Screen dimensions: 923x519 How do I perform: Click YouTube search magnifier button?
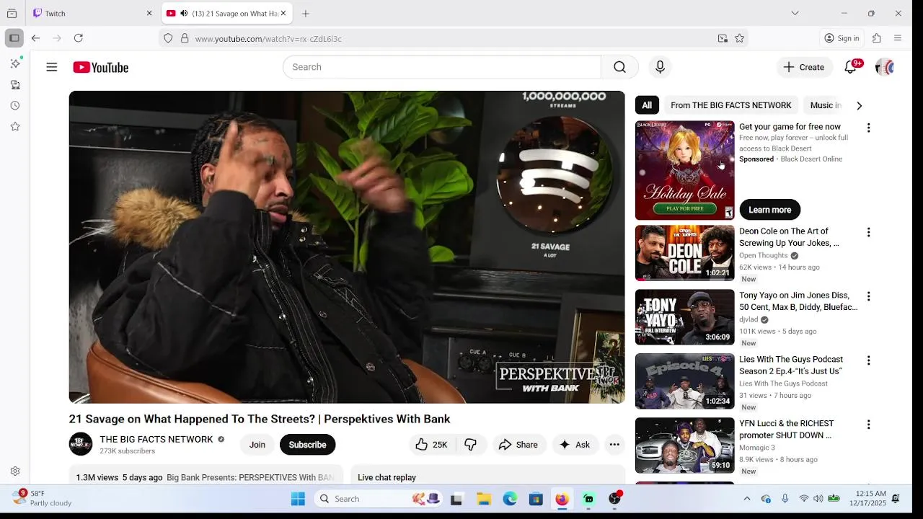[619, 67]
